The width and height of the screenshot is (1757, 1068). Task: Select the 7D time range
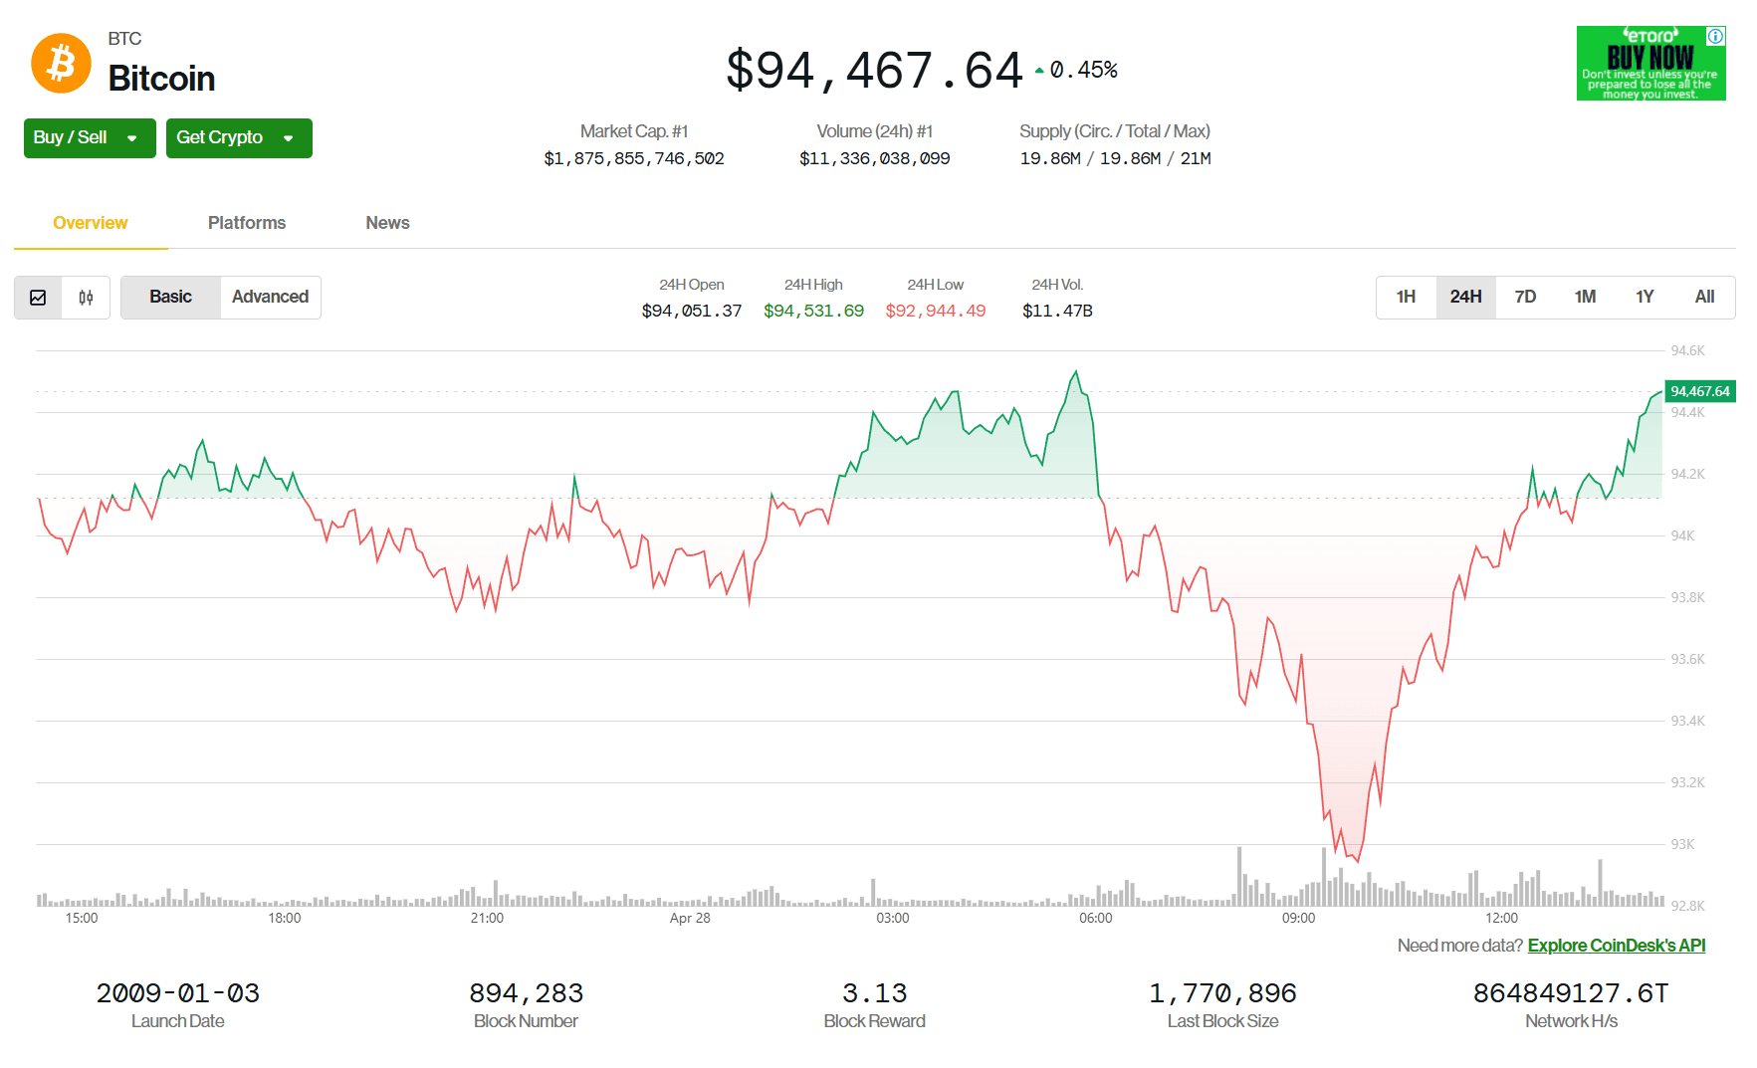[1525, 298]
